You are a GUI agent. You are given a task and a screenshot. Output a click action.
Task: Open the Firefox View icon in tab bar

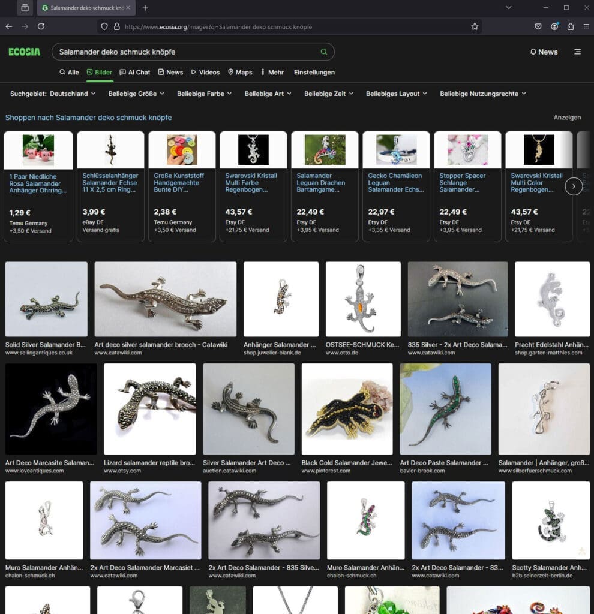click(25, 8)
